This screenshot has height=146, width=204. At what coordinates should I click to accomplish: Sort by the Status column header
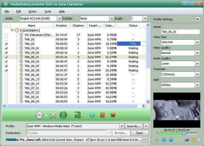(133, 25)
